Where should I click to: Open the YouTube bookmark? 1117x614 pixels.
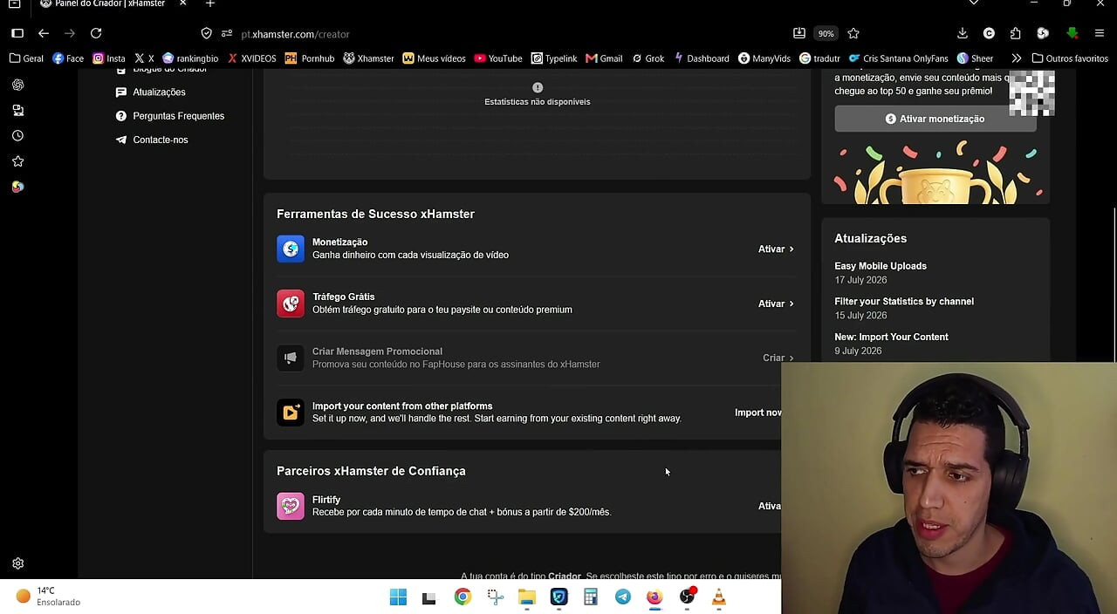click(x=498, y=58)
